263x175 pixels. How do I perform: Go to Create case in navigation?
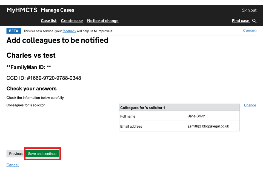[x=72, y=21]
